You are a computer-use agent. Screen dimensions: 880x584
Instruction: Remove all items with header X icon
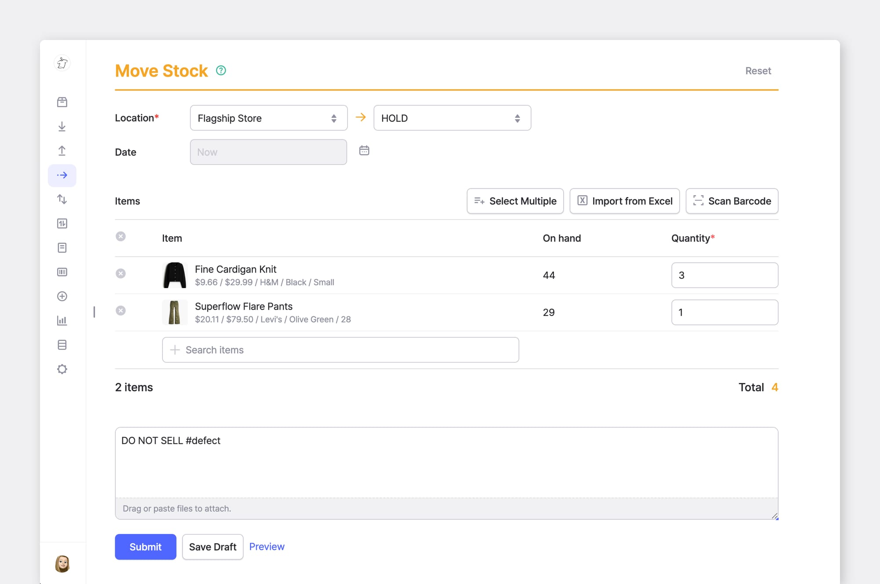pos(121,237)
